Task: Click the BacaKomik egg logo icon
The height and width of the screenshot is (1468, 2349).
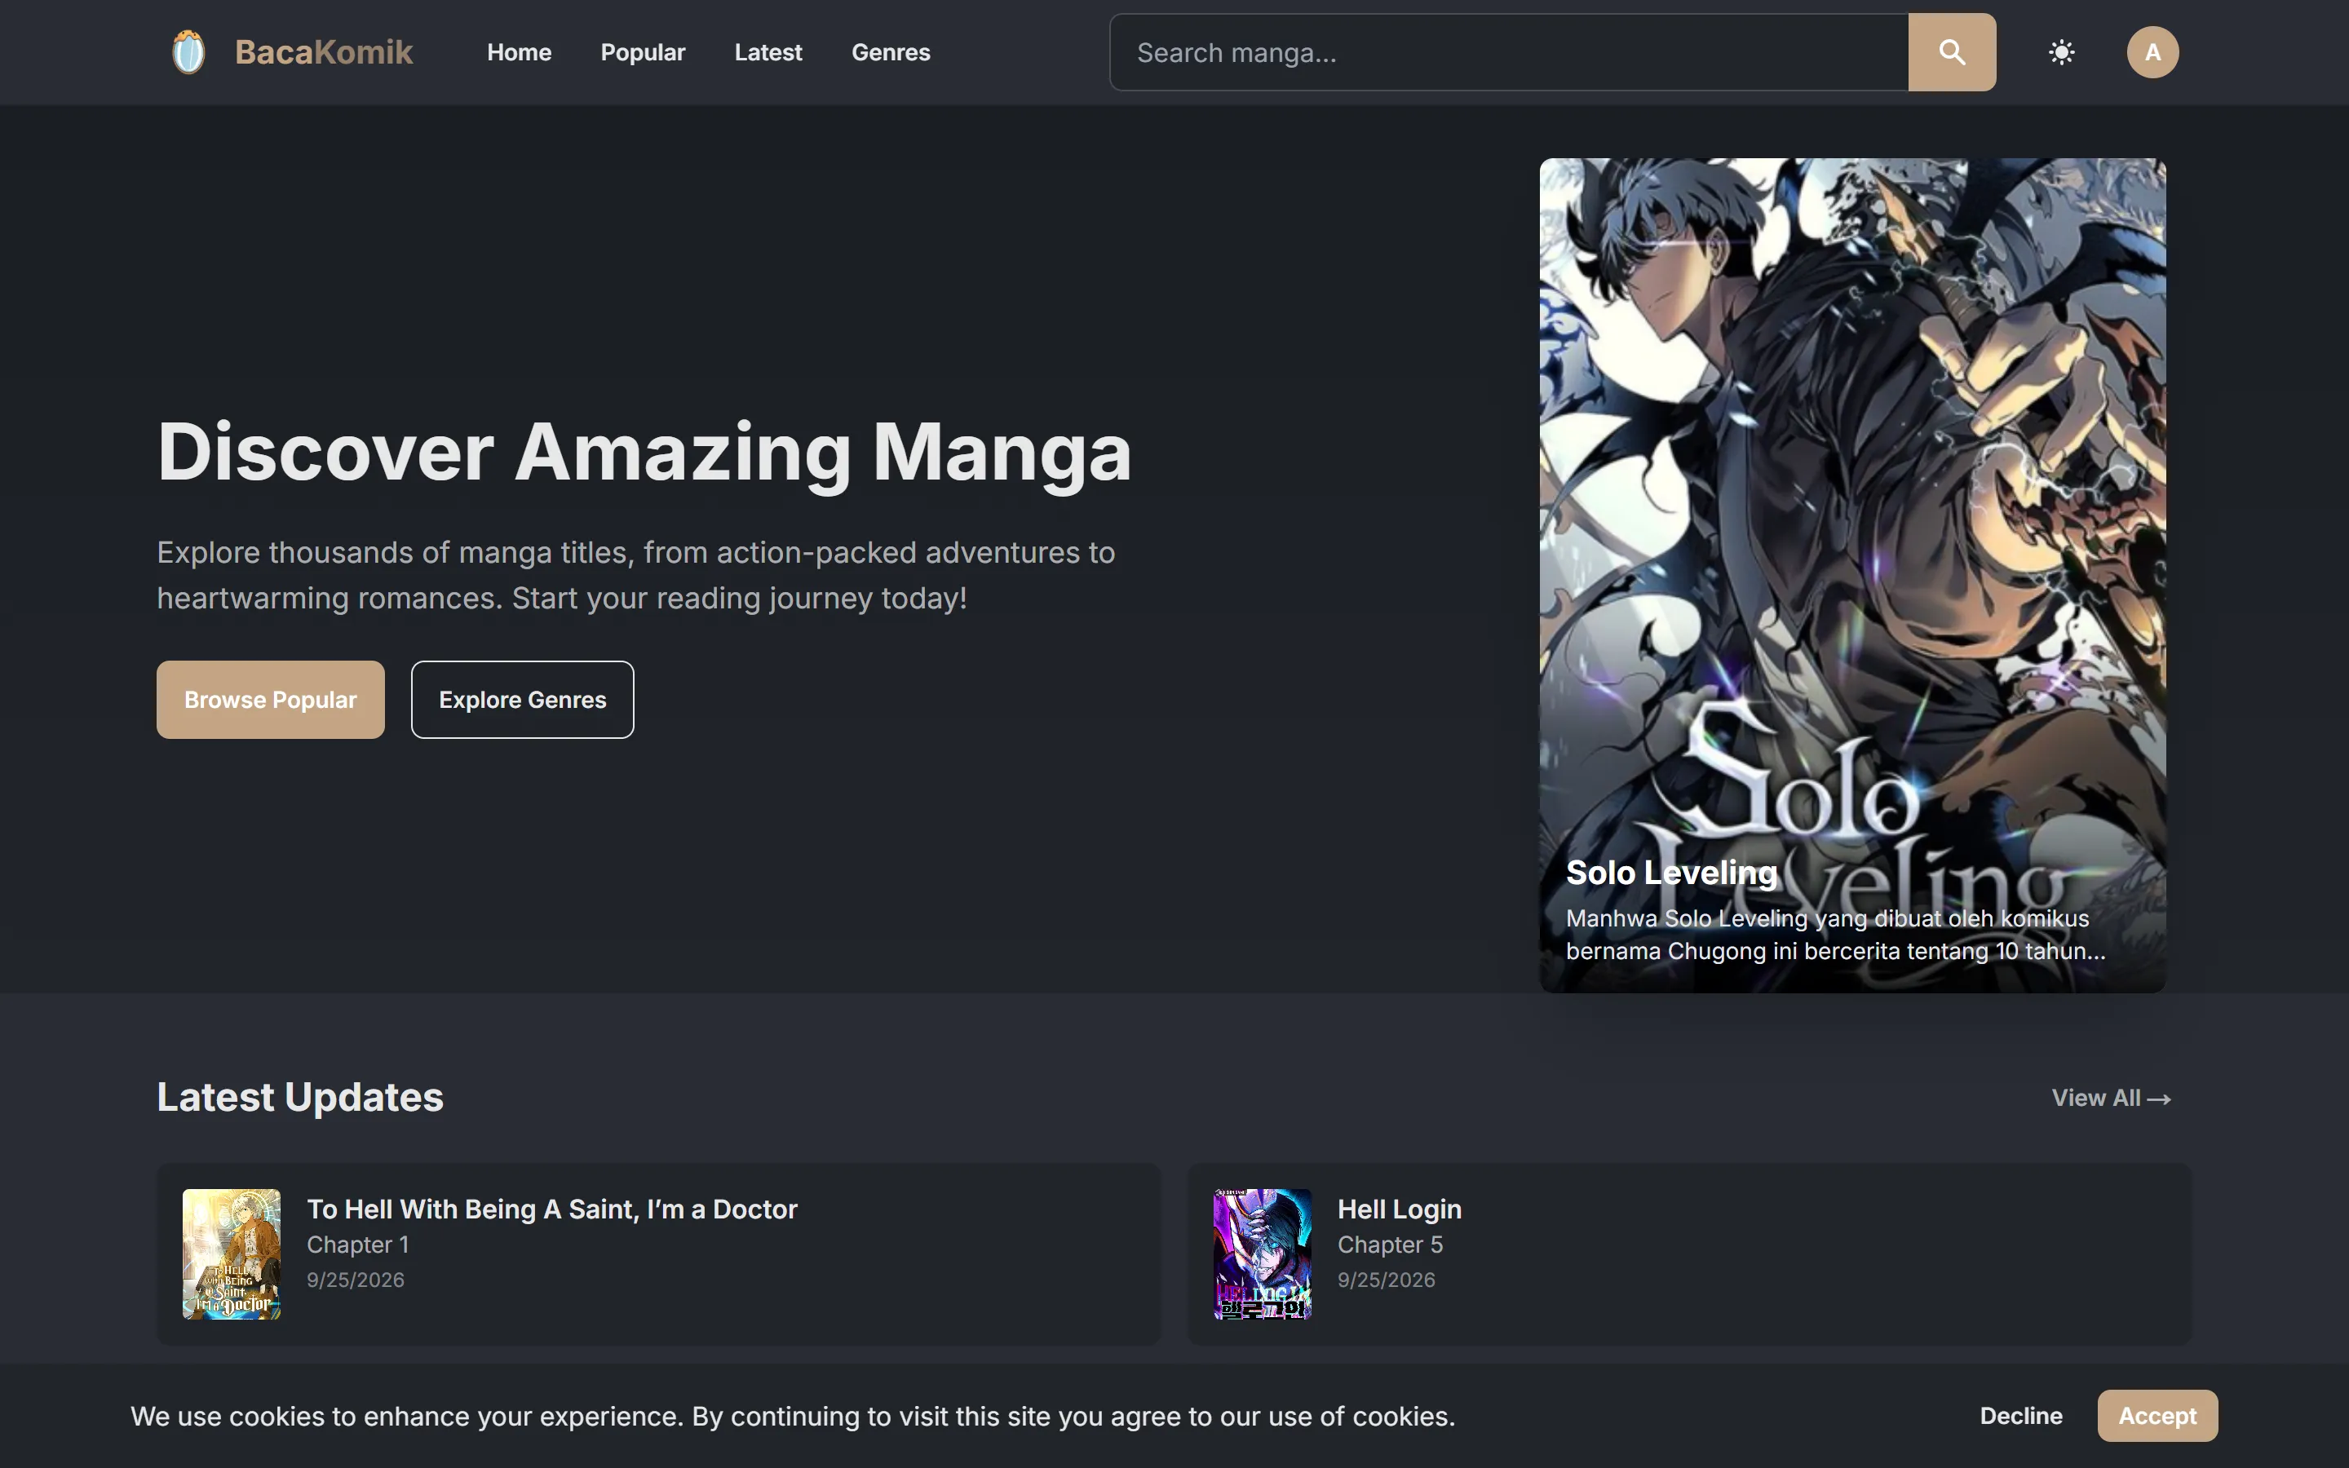Action: click(188, 52)
